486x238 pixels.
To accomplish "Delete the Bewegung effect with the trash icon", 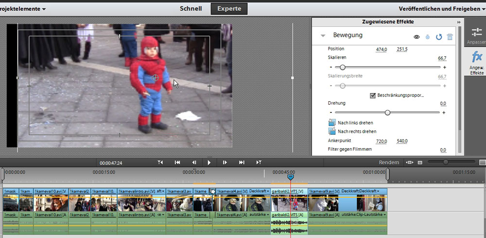I will (450, 37).
